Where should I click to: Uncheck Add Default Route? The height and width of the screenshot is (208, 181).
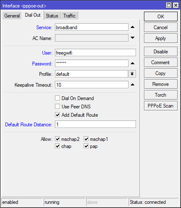[57, 115]
